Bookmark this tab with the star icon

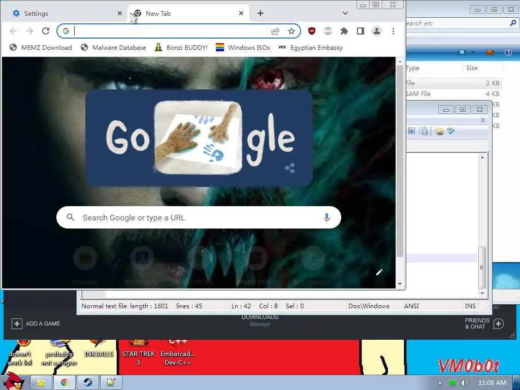[x=291, y=31]
